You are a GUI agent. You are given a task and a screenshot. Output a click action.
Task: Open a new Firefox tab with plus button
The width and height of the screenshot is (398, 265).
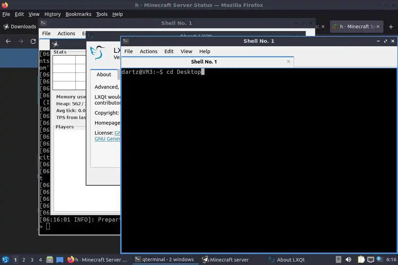click(x=391, y=27)
